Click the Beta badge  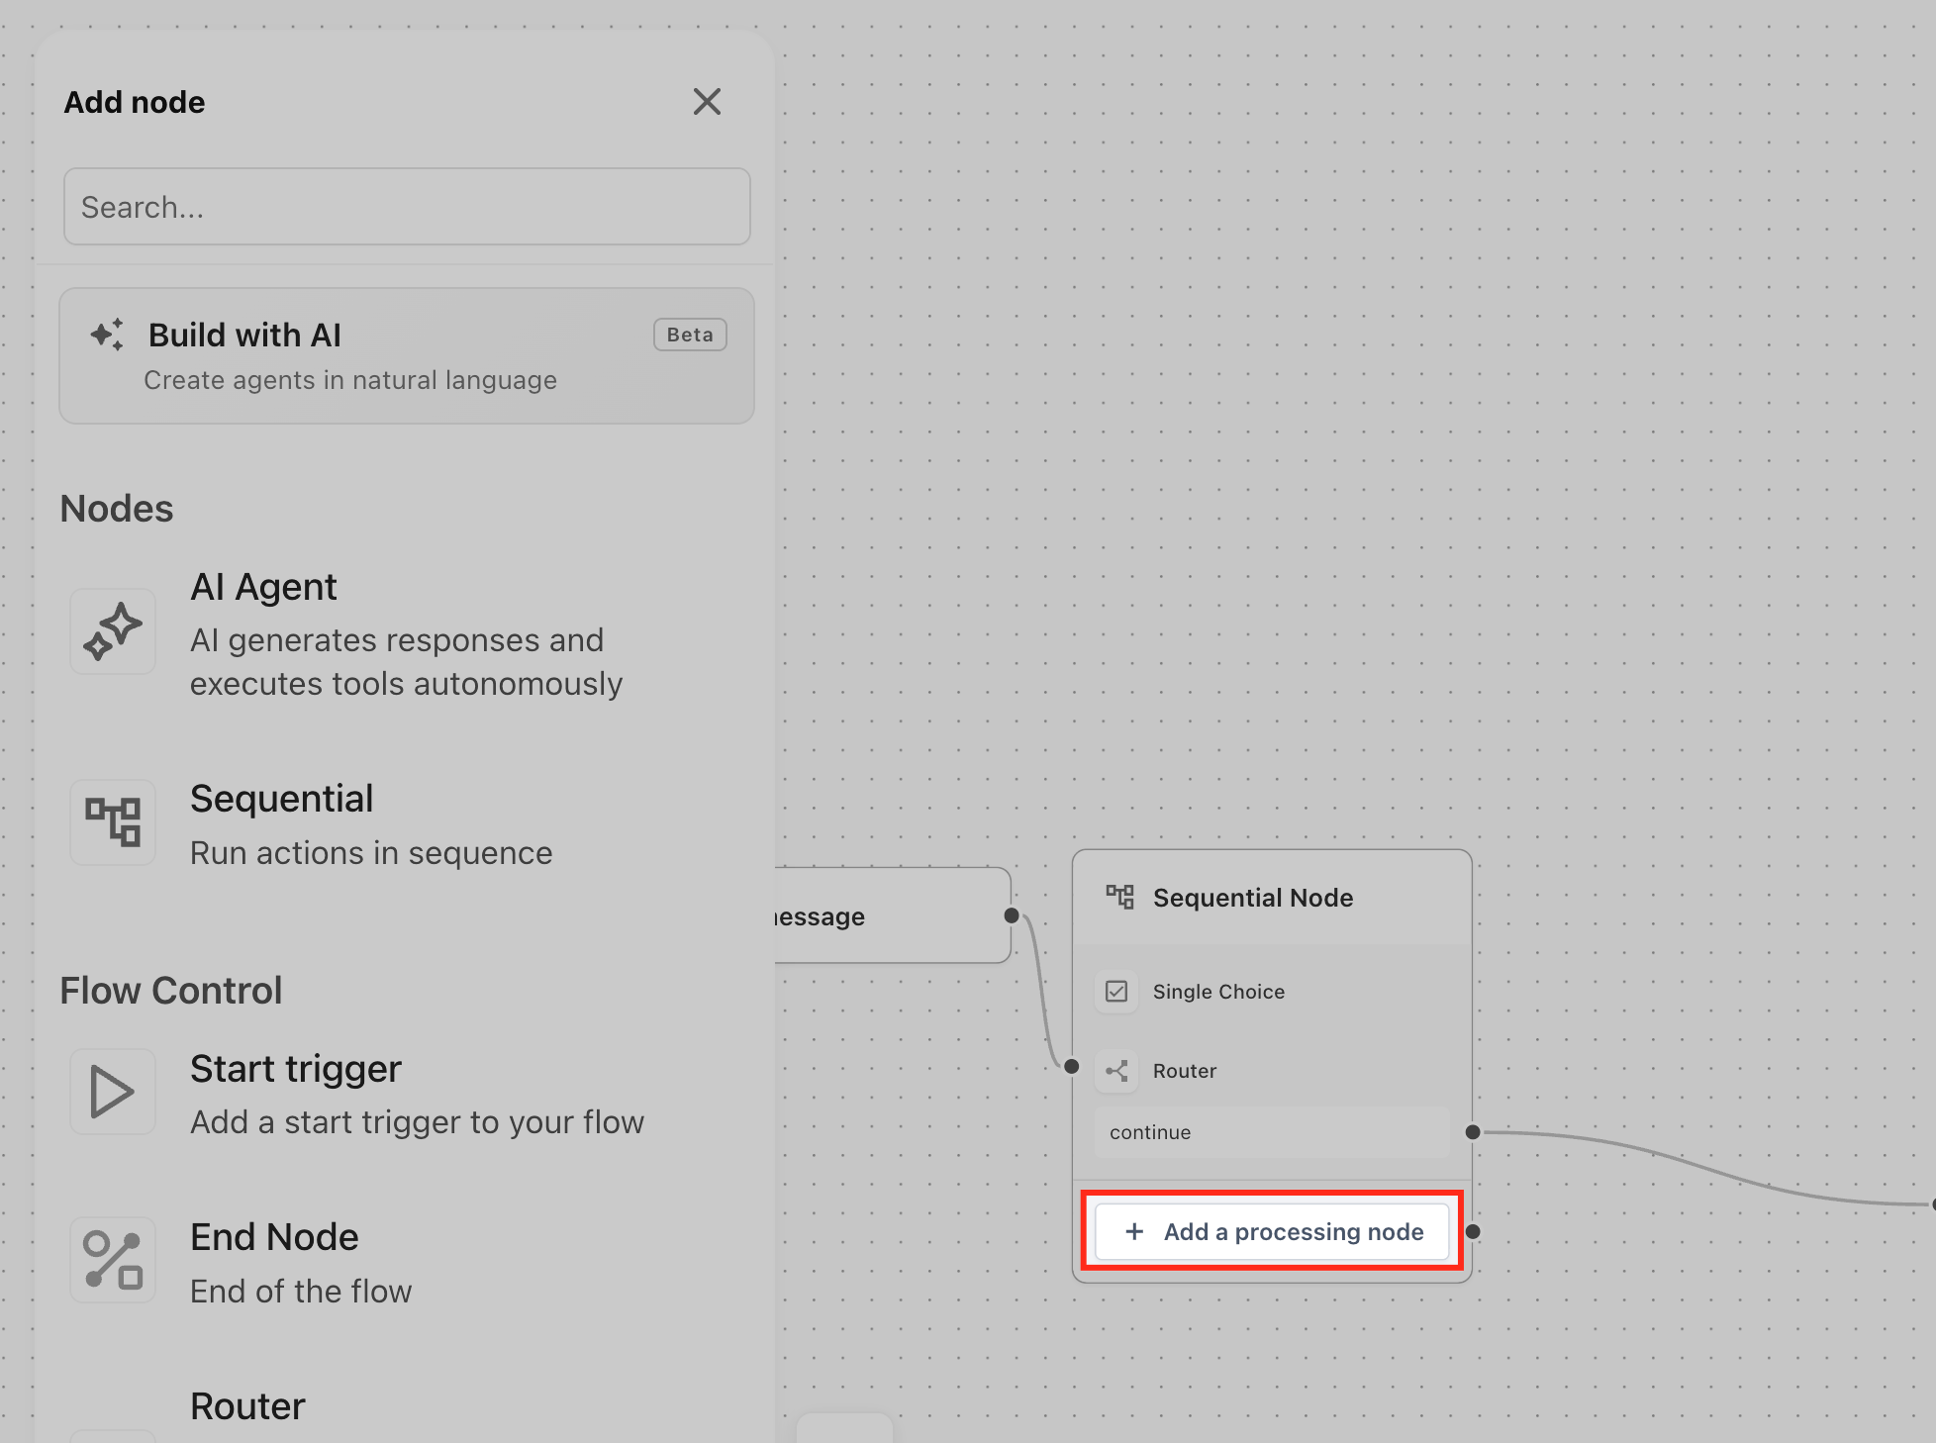pos(690,335)
